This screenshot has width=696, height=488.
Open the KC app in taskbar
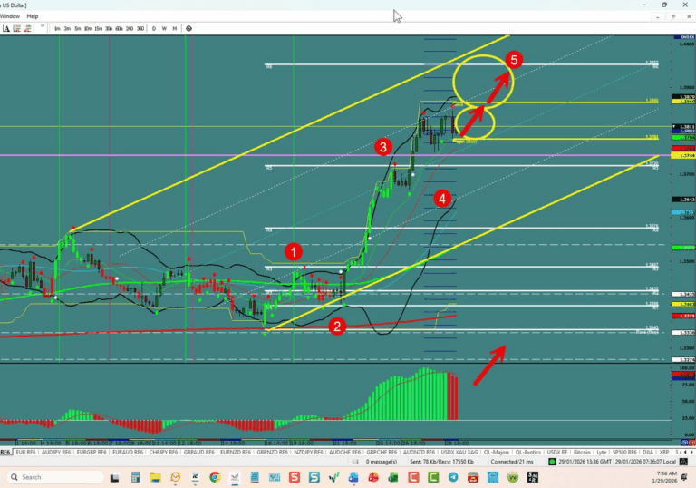[x=196, y=477]
